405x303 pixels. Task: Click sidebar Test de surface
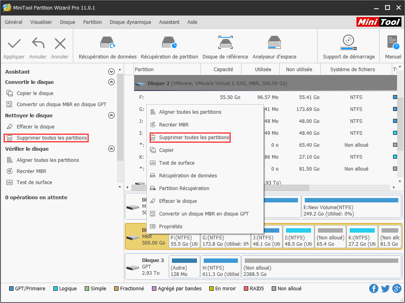34,182
